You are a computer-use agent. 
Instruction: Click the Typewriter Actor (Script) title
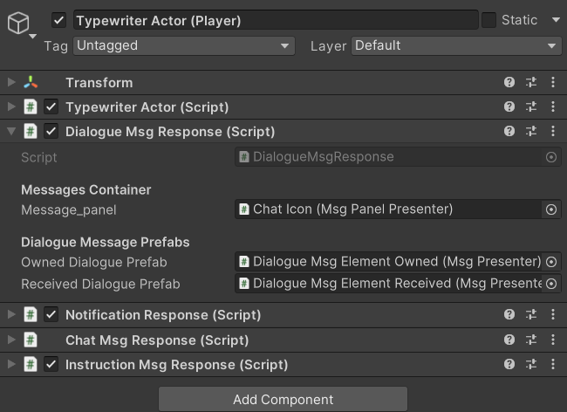(147, 107)
